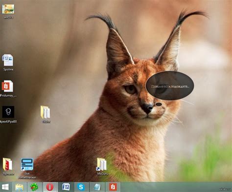
Task: Open File Explorer from the taskbar
Action: coord(19,187)
